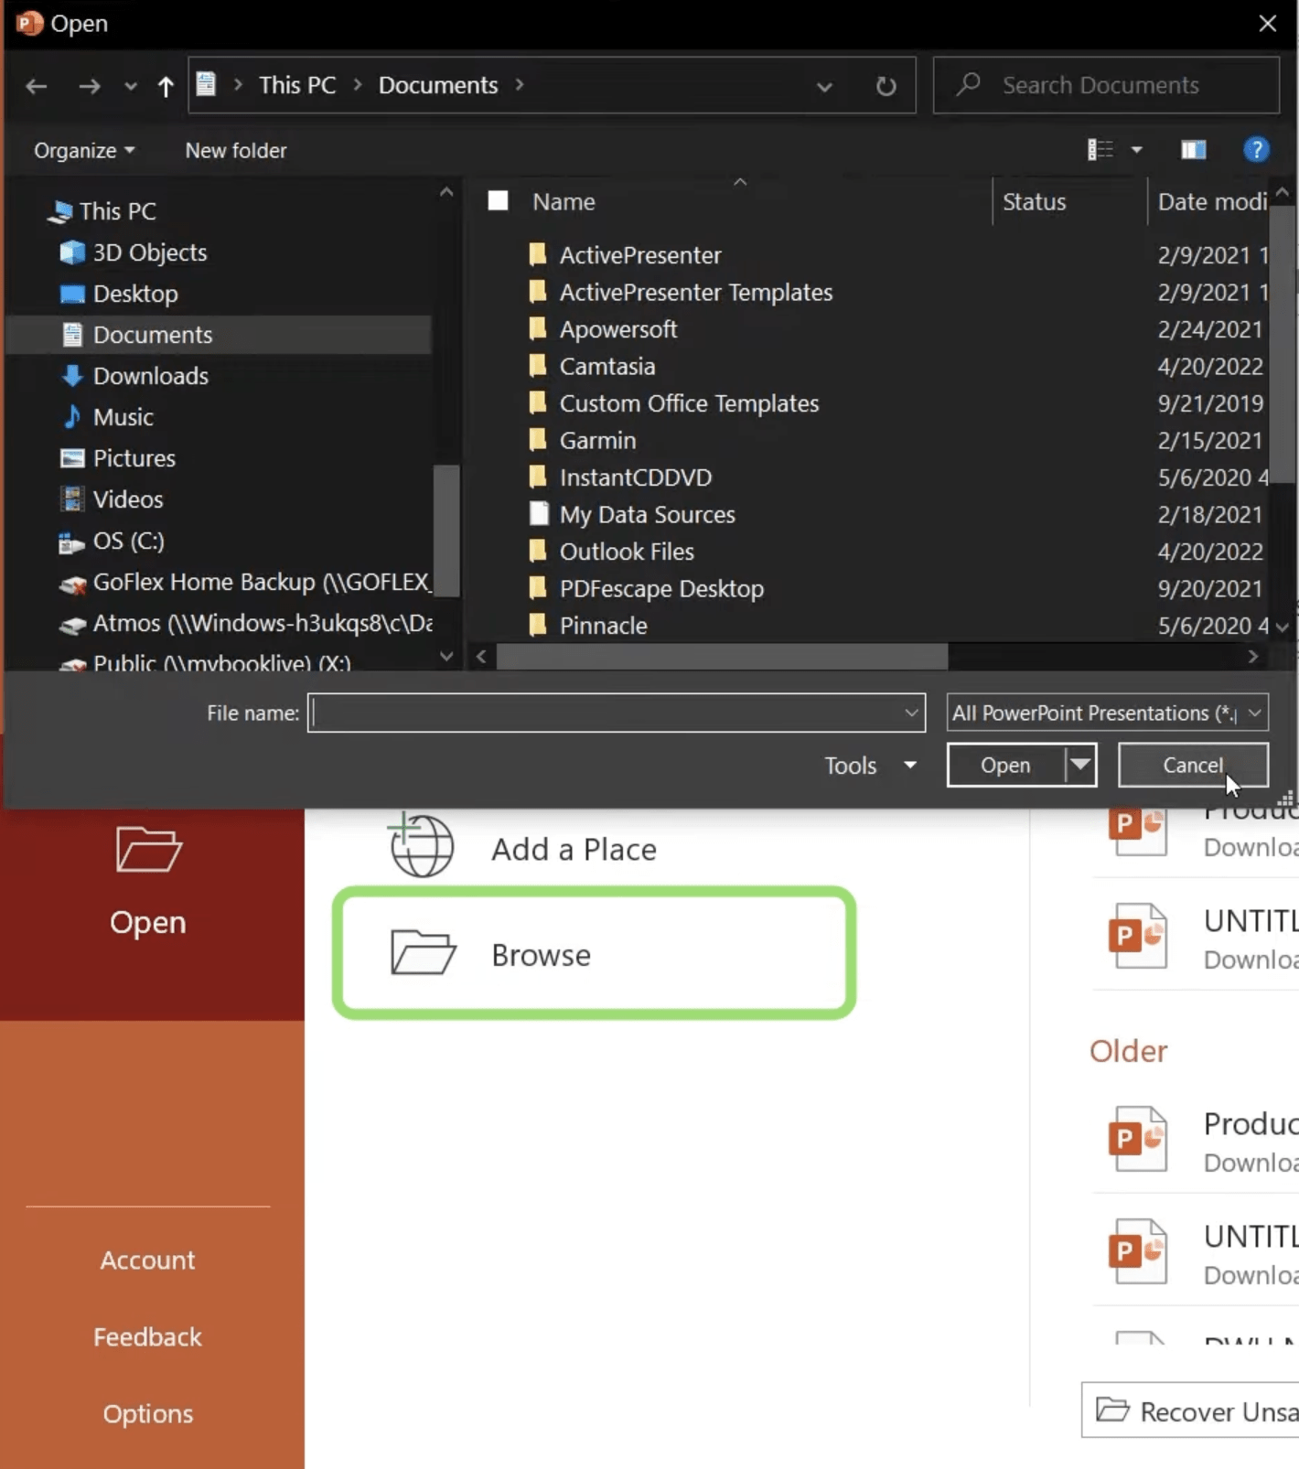This screenshot has height=1469, width=1299.
Task: Select the Garmin folder
Action: click(597, 441)
